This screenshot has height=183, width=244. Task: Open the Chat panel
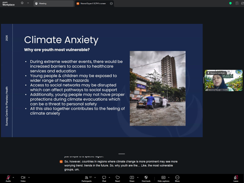(104, 177)
